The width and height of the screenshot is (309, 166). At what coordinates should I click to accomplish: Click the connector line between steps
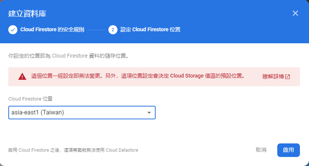point(96,30)
